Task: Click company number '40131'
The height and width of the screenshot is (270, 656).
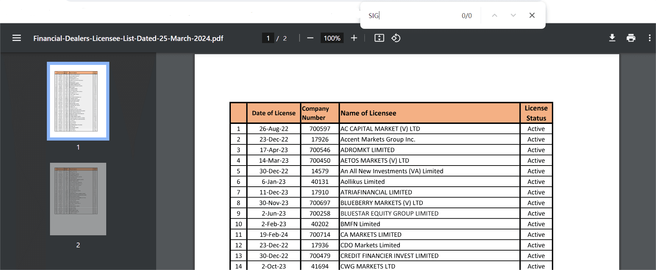Action: pos(320,182)
